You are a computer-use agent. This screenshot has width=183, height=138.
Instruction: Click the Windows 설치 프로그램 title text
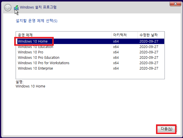coord(38,7)
